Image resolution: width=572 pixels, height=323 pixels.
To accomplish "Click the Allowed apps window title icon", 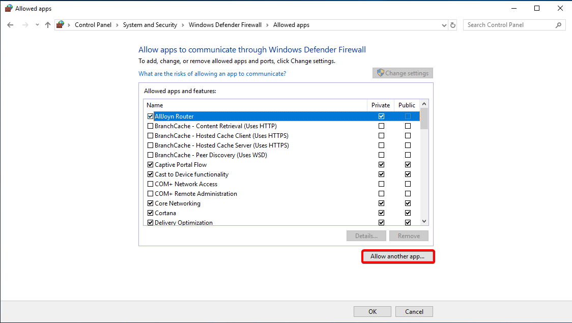I will [x=9, y=8].
